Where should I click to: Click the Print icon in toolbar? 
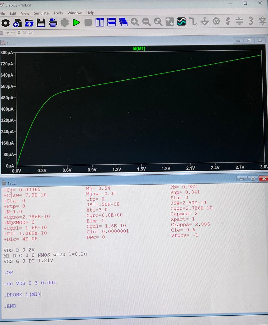point(53,22)
